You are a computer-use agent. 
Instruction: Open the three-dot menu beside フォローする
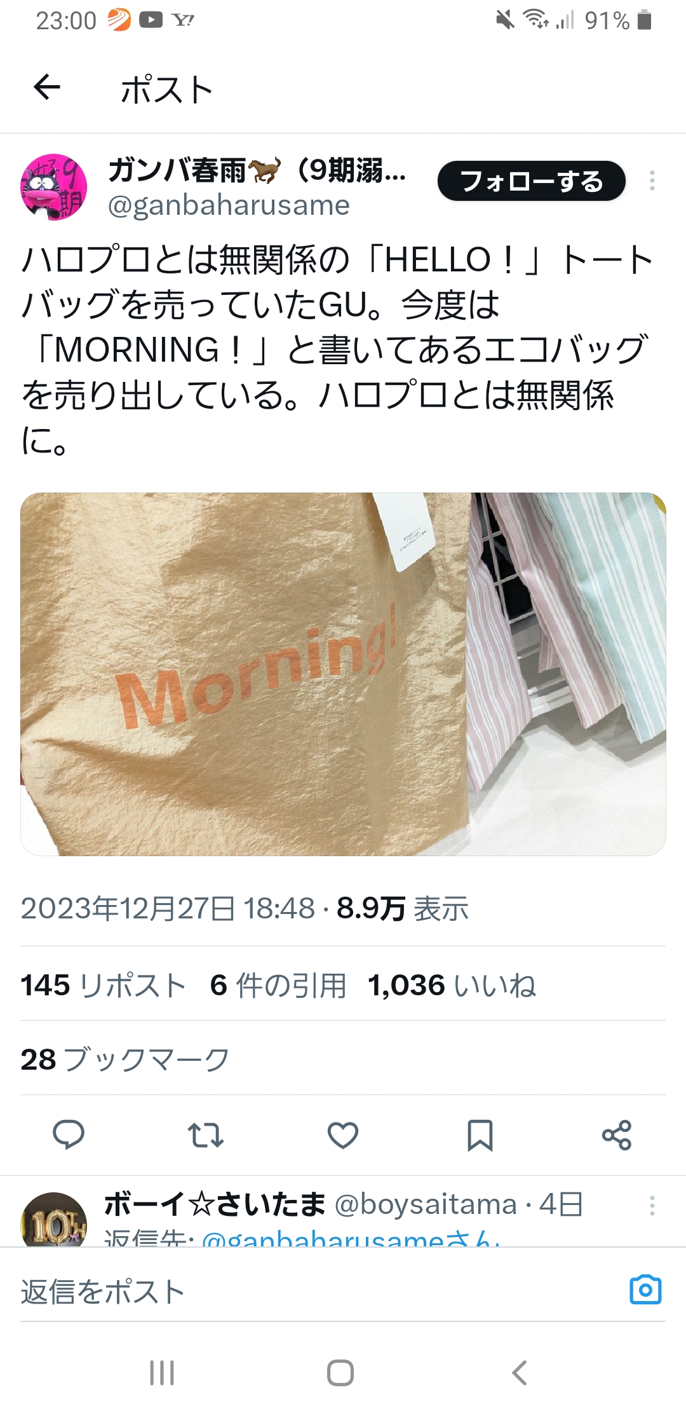[x=652, y=181]
